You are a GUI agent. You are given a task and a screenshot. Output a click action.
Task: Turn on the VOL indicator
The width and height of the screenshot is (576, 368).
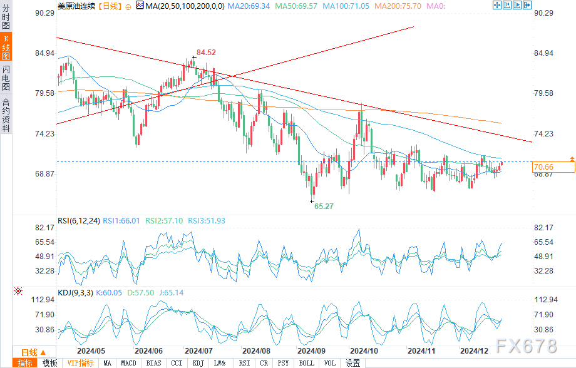(331, 363)
